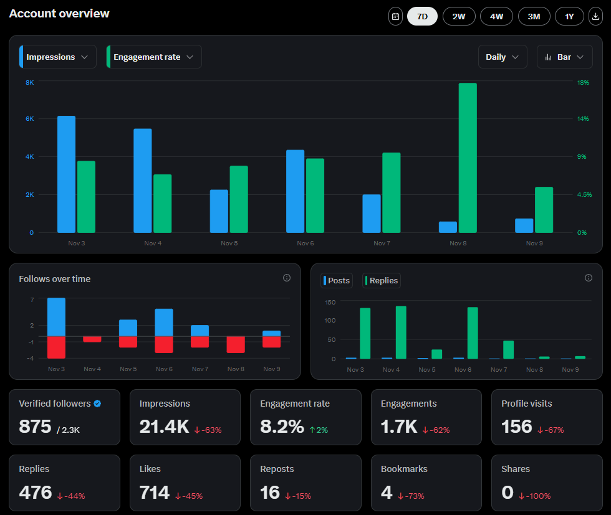Screen dimensions: 611x515
Task: Click the Shares 0 card
Action: coord(547,483)
